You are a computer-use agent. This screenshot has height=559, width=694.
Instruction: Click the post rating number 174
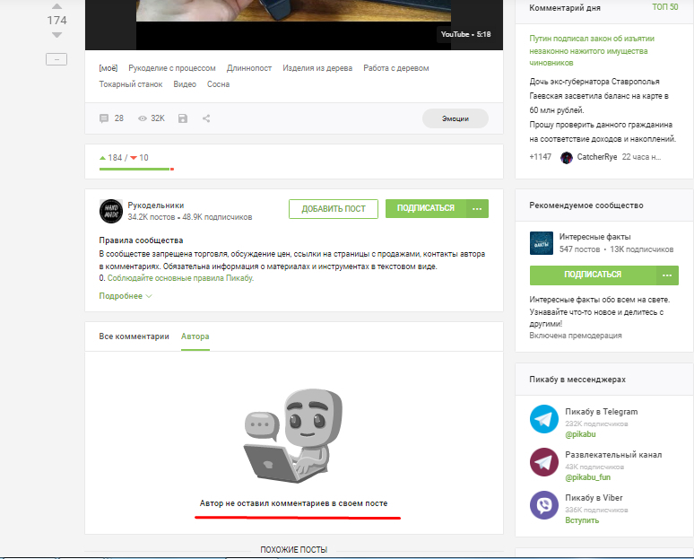click(56, 21)
